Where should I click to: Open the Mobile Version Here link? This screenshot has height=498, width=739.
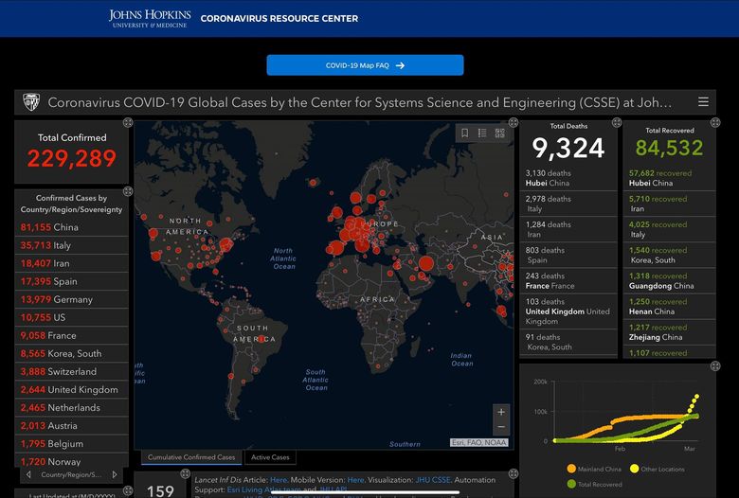(x=355, y=480)
